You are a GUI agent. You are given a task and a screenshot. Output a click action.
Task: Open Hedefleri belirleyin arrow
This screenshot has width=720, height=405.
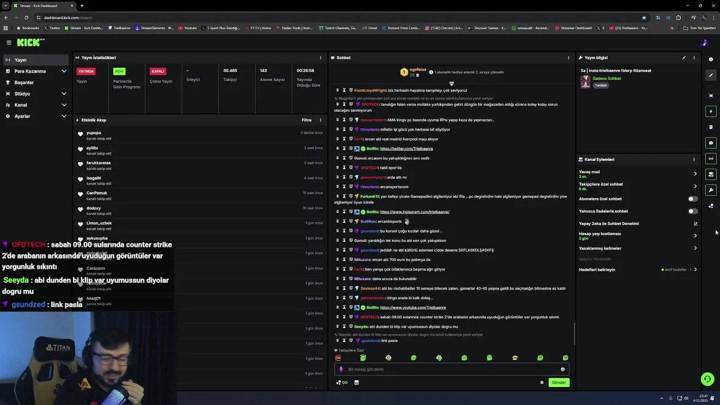pos(695,269)
